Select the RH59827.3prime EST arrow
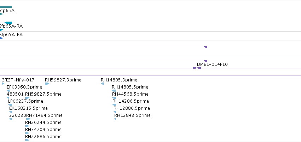The height and width of the screenshot is (142, 301). coord(47,84)
